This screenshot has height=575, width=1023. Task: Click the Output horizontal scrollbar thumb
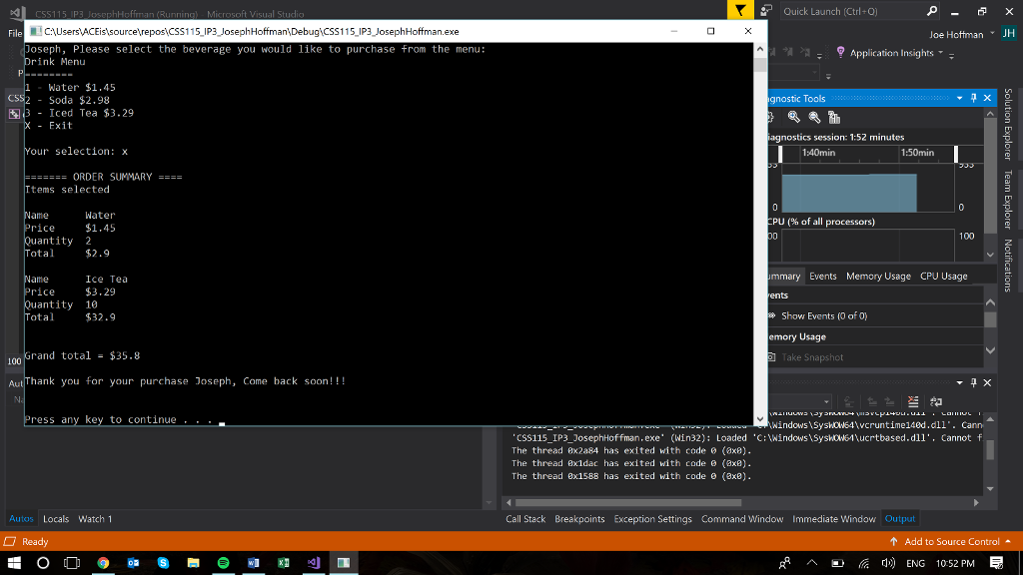(627, 503)
